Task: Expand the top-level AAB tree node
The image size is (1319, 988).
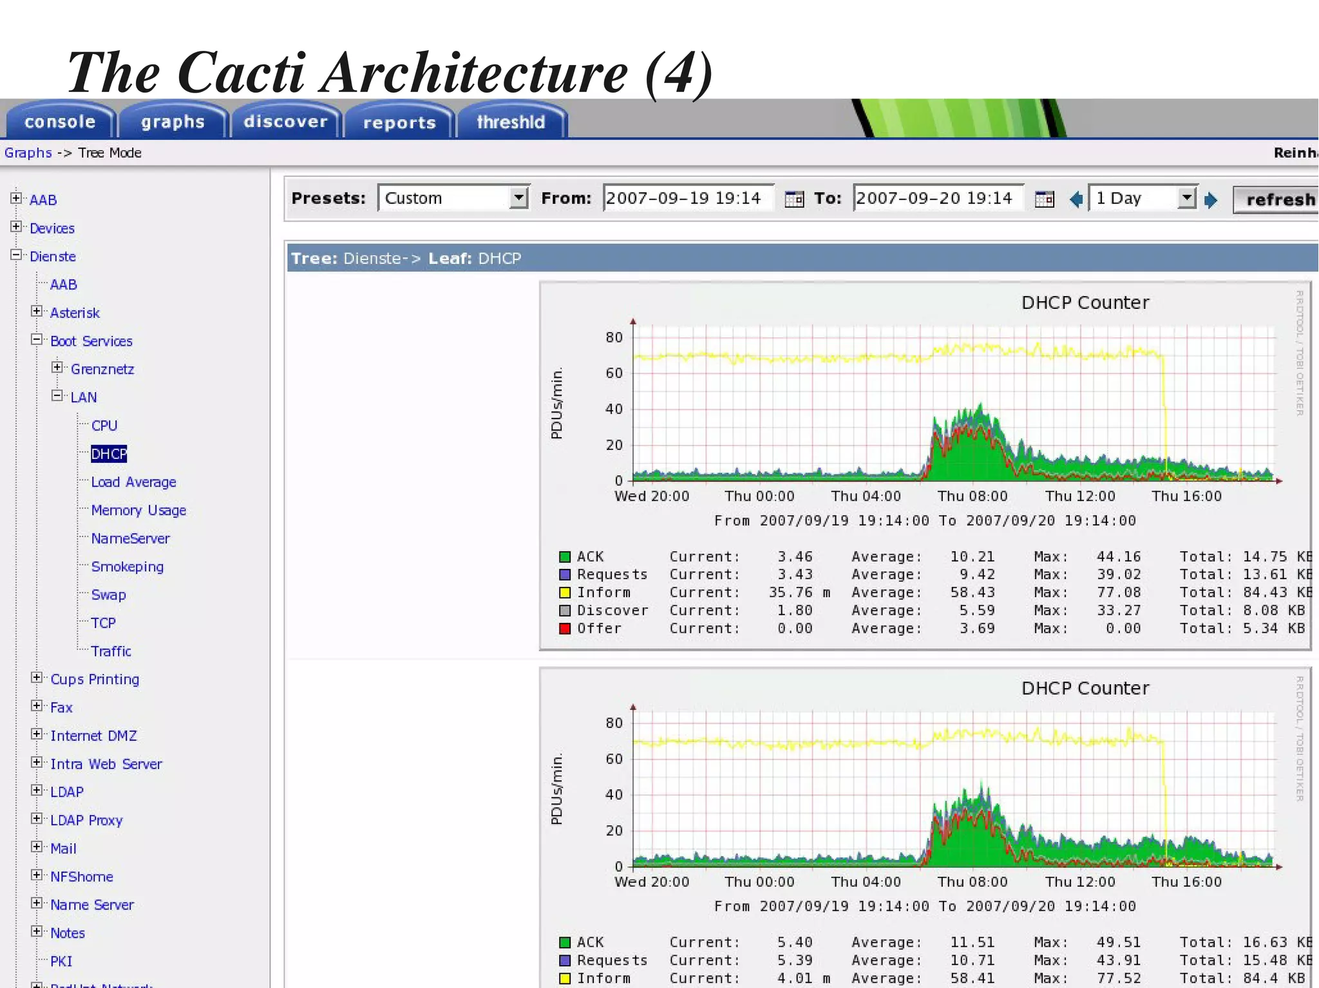Action: pos(17,198)
